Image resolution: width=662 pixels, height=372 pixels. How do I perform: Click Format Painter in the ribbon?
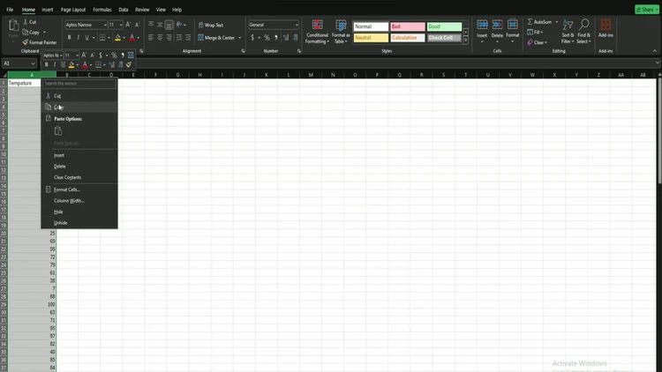[40, 42]
